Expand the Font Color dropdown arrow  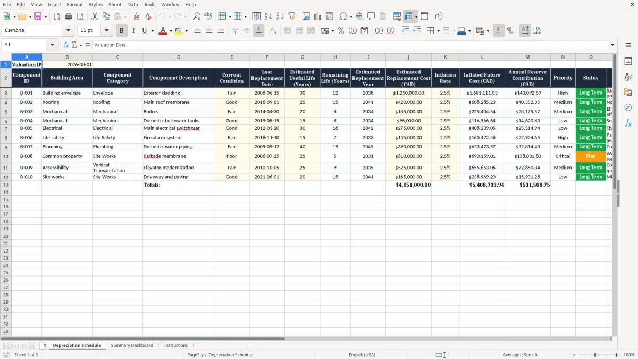click(171, 31)
